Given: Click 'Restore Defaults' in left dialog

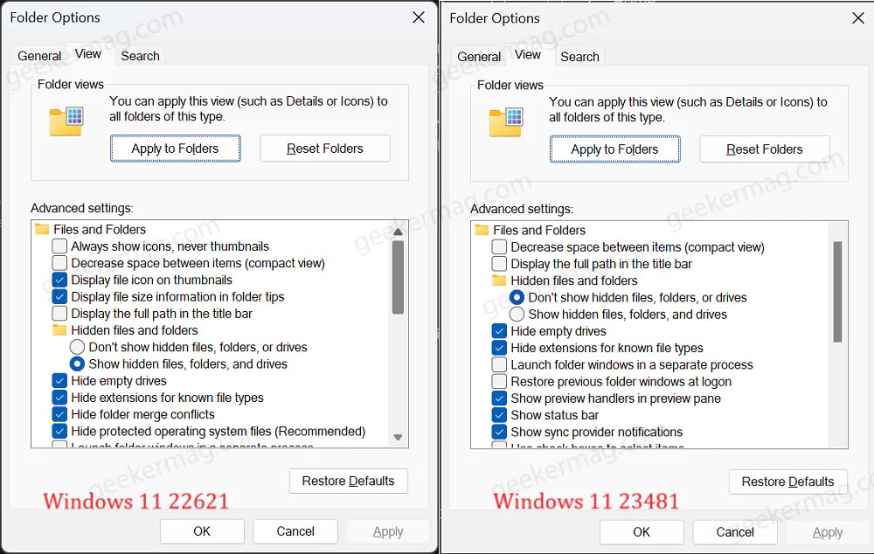Looking at the screenshot, I should point(349,481).
